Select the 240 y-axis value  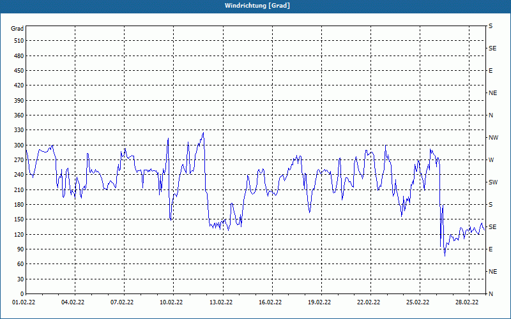coord(19,175)
